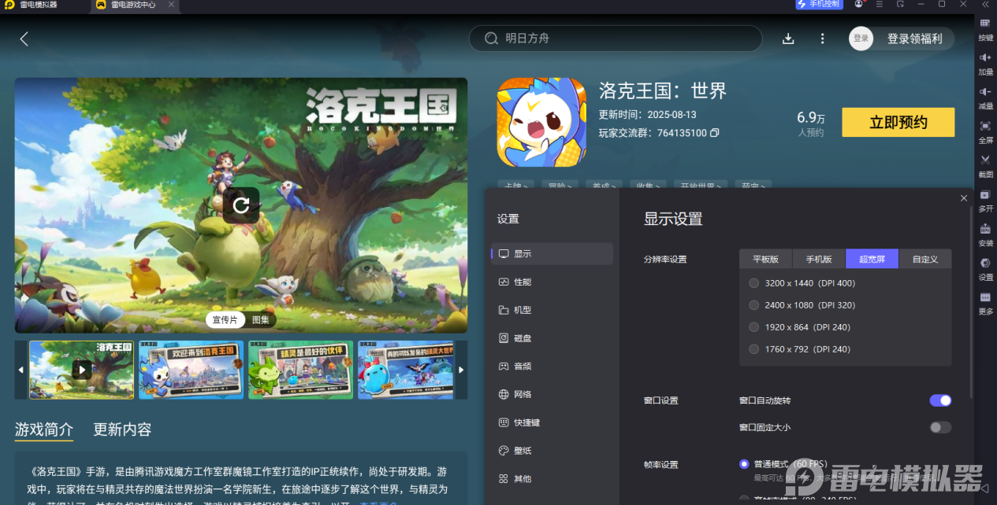The image size is (997, 505).
Task: Select the 超宽屏 resolution tab
Action: (x=872, y=259)
